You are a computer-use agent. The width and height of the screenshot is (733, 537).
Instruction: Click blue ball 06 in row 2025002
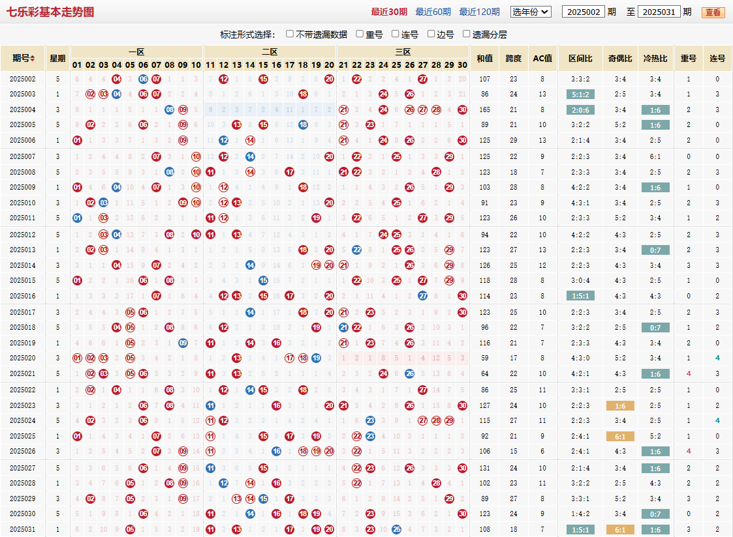143,80
